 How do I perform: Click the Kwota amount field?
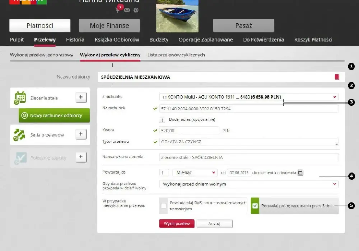point(189,131)
